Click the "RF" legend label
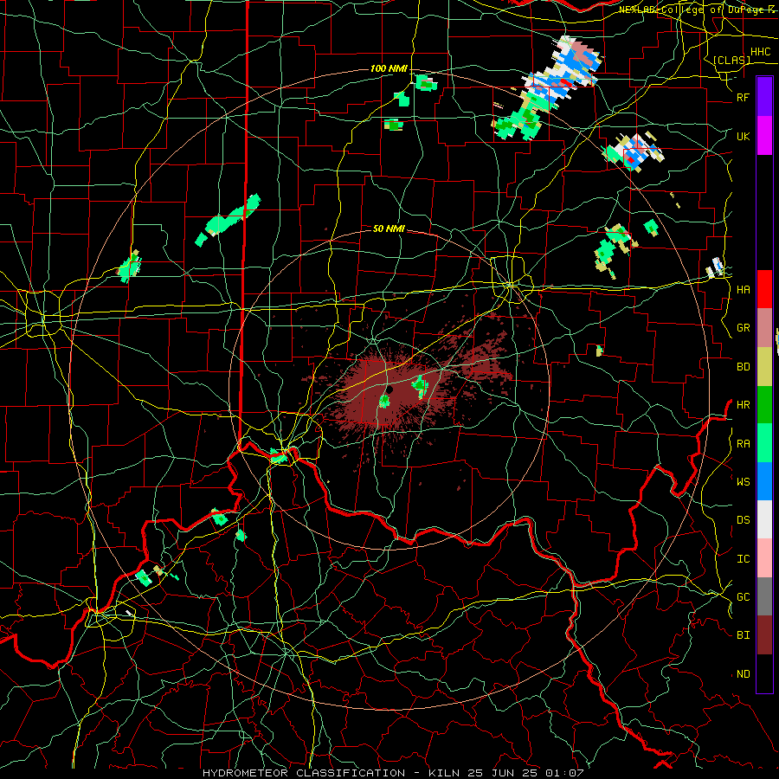This screenshot has height=779, width=779. tap(743, 97)
